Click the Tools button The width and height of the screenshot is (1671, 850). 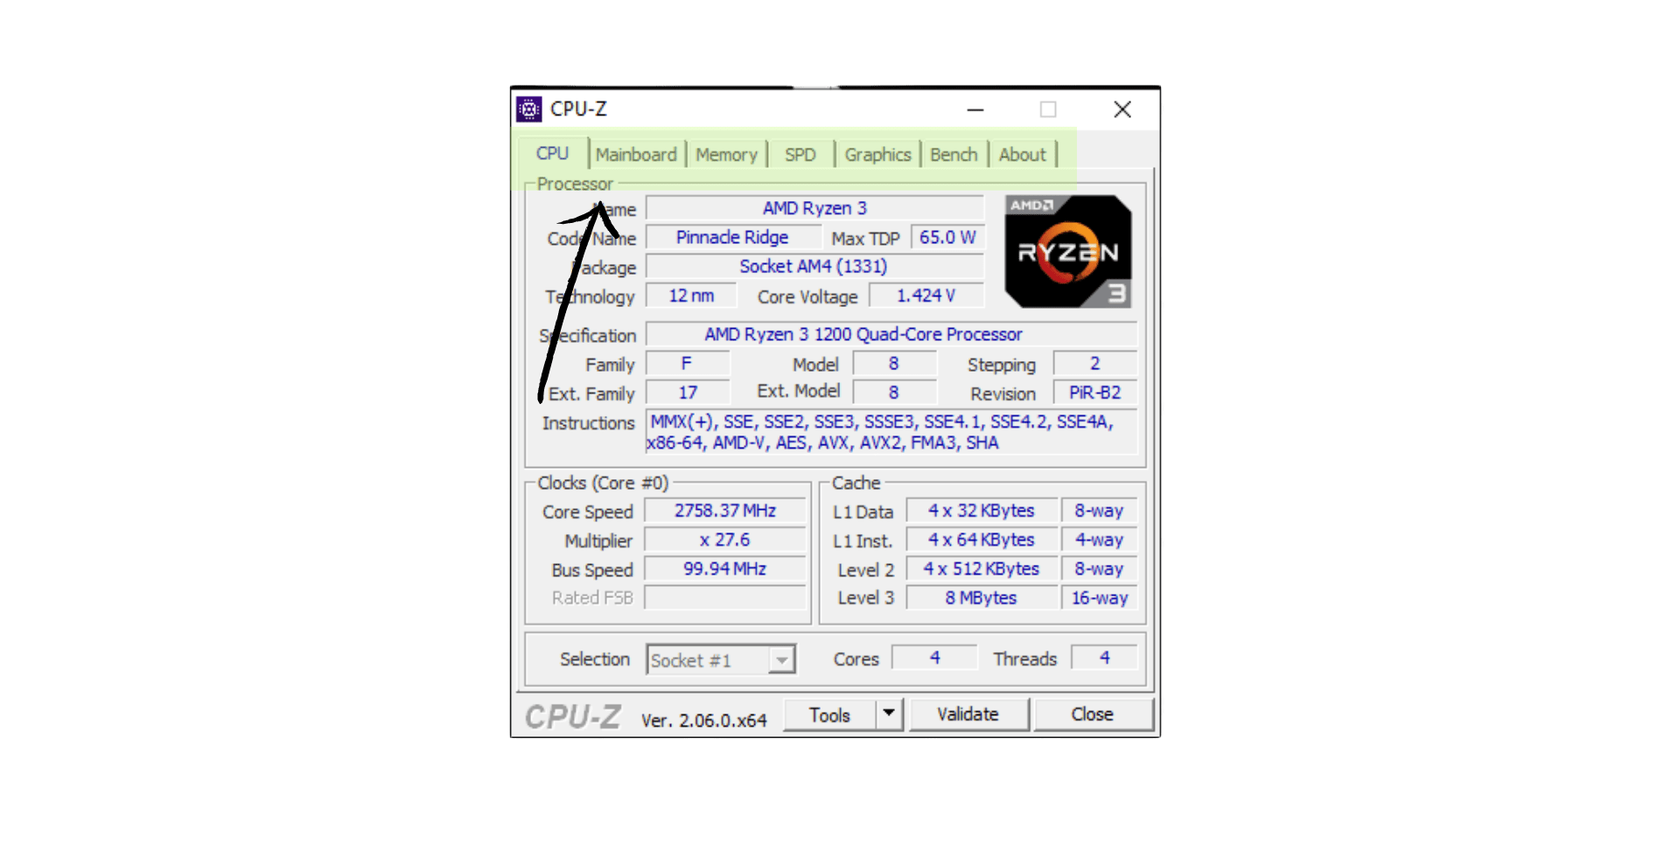(x=829, y=715)
